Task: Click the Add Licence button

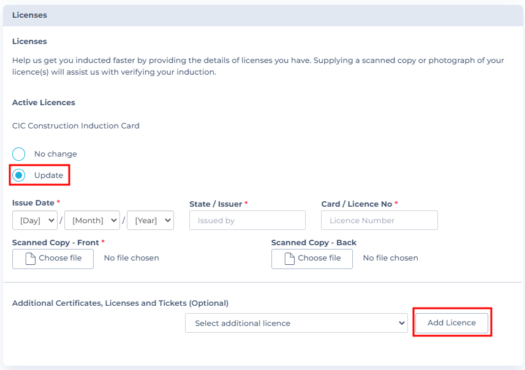Action: (x=451, y=323)
